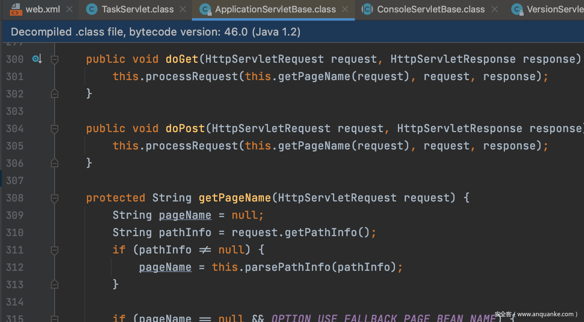Image resolution: width=584 pixels, height=322 pixels.
Task: Fold the if block at line 311
Action: point(54,250)
